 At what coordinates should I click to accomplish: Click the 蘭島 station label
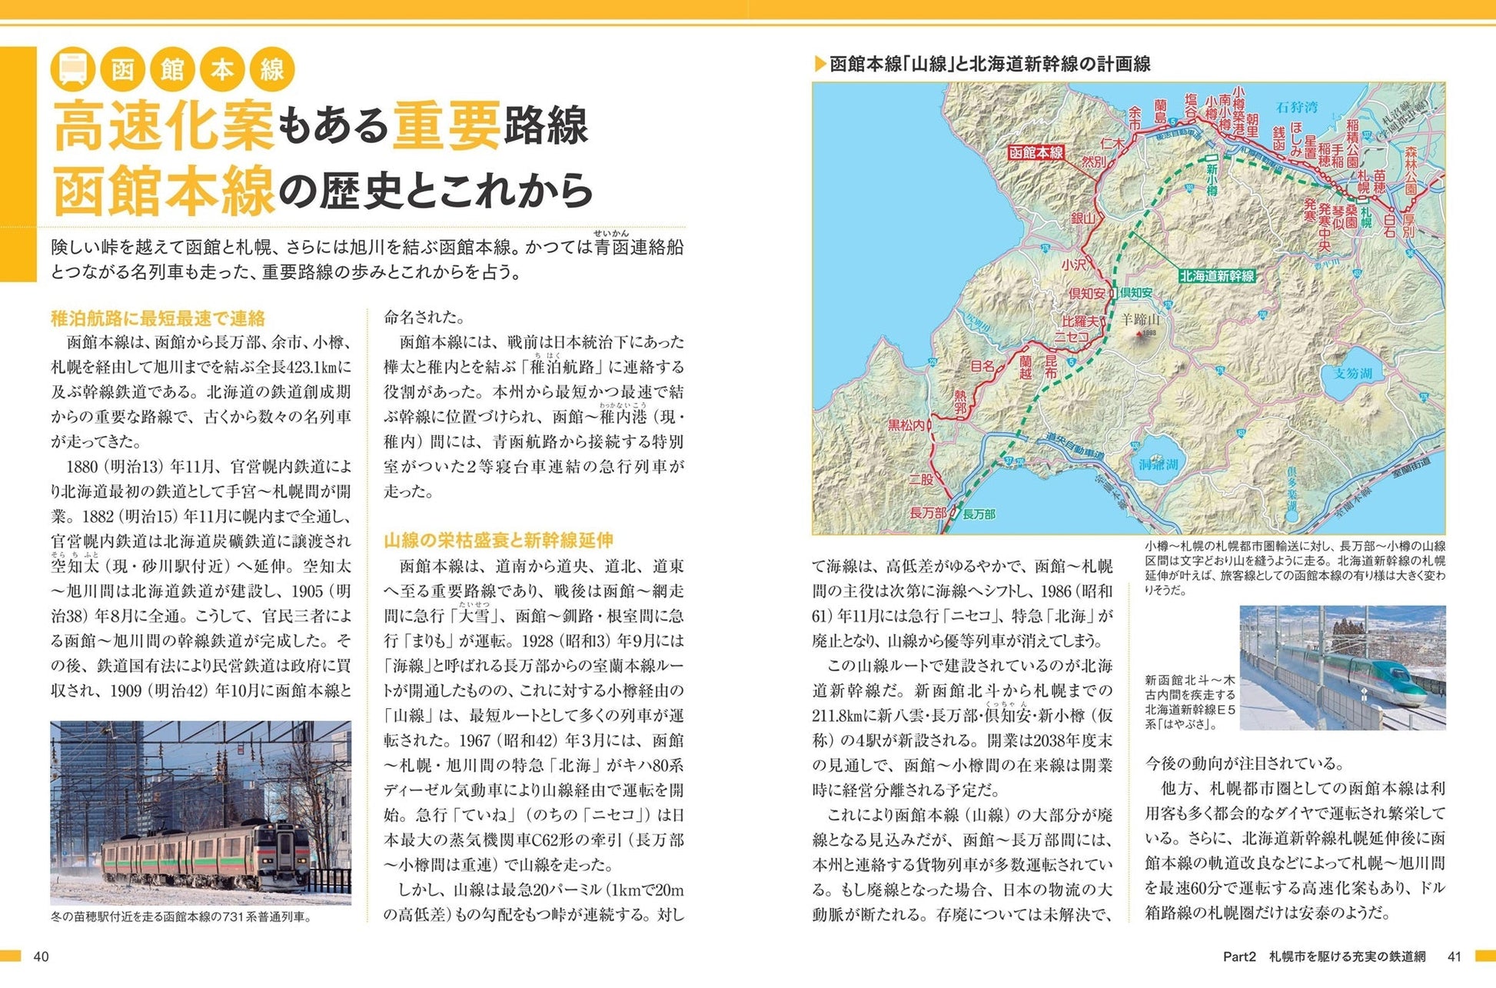[1160, 111]
